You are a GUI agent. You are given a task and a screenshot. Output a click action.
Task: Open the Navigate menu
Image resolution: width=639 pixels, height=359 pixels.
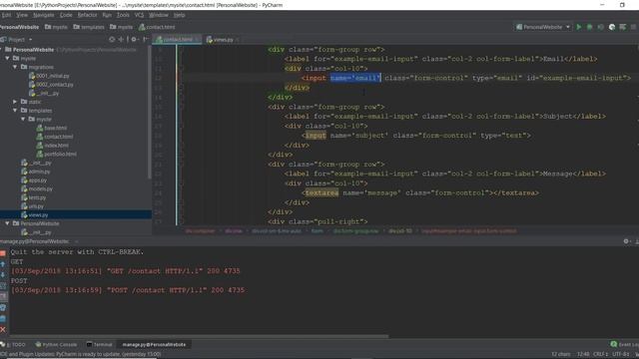[44, 15]
